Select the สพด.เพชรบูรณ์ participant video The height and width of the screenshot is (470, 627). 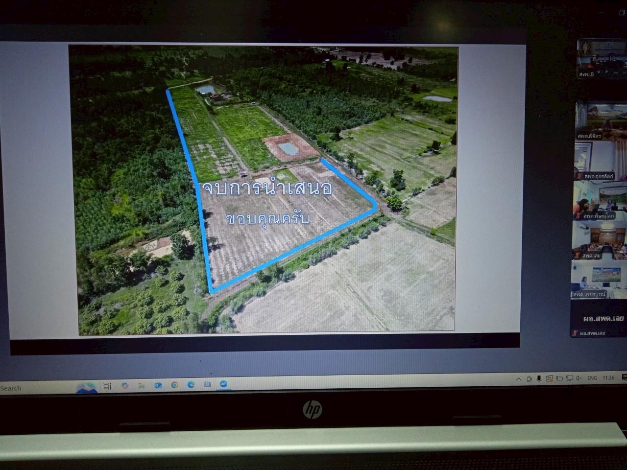599,279
